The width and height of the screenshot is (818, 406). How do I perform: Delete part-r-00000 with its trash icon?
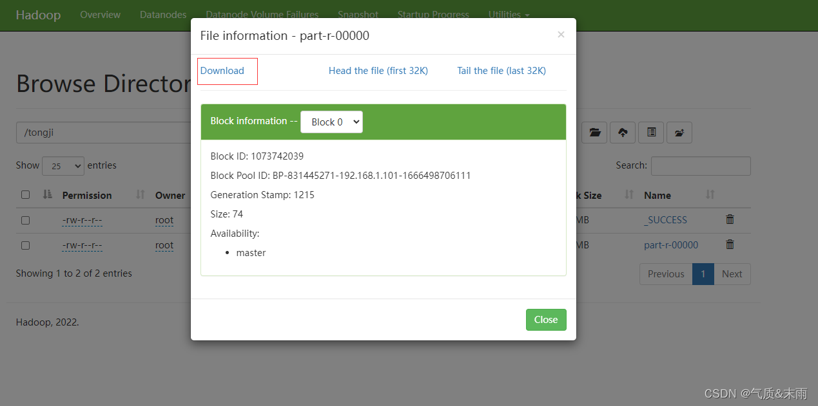pos(730,245)
